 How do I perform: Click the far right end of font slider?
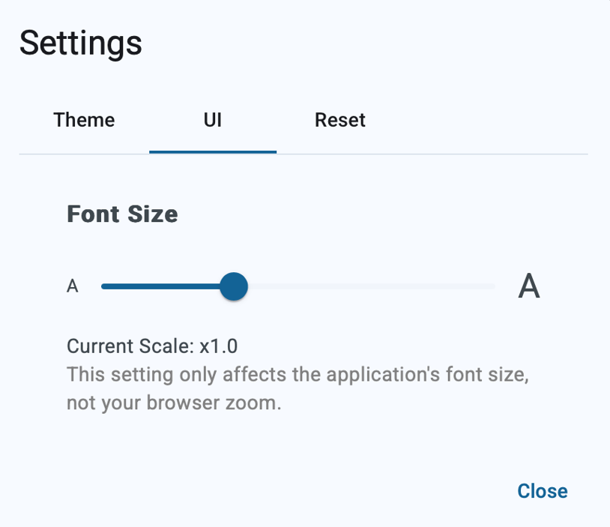[494, 286]
